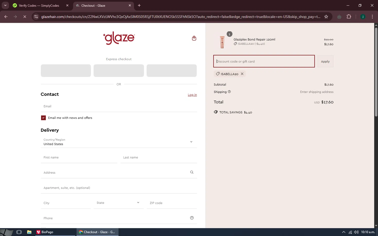Focus the Discount code or gift card field
The width and height of the screenshot is (378, 236).
[264, 61]
